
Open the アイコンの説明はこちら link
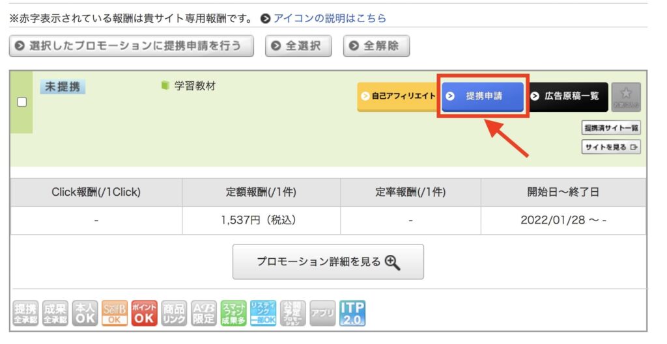(329, 18)
